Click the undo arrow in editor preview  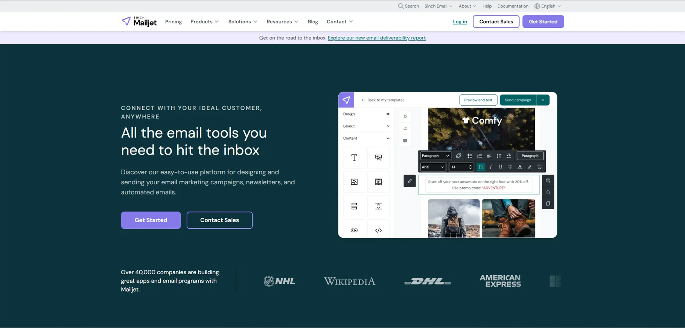pyautogui.click(x=405, y=117)
